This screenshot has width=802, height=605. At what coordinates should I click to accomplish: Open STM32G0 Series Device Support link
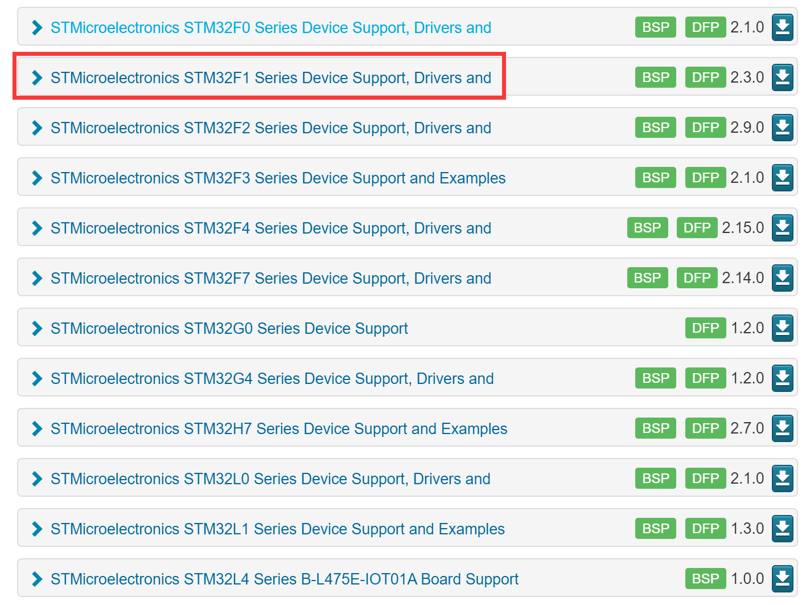click(229, 328)
